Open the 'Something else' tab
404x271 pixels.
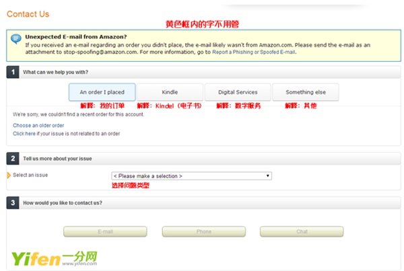pyautogui.click(x=306, y=92)
